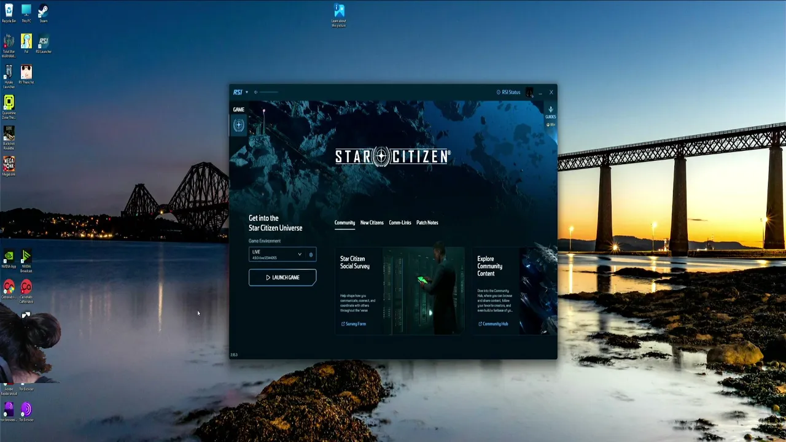The width and height of the screenshot is (786, 442).
Task: Select the Star Citizen game icon in sidebar
Action: tap(238, 125)
